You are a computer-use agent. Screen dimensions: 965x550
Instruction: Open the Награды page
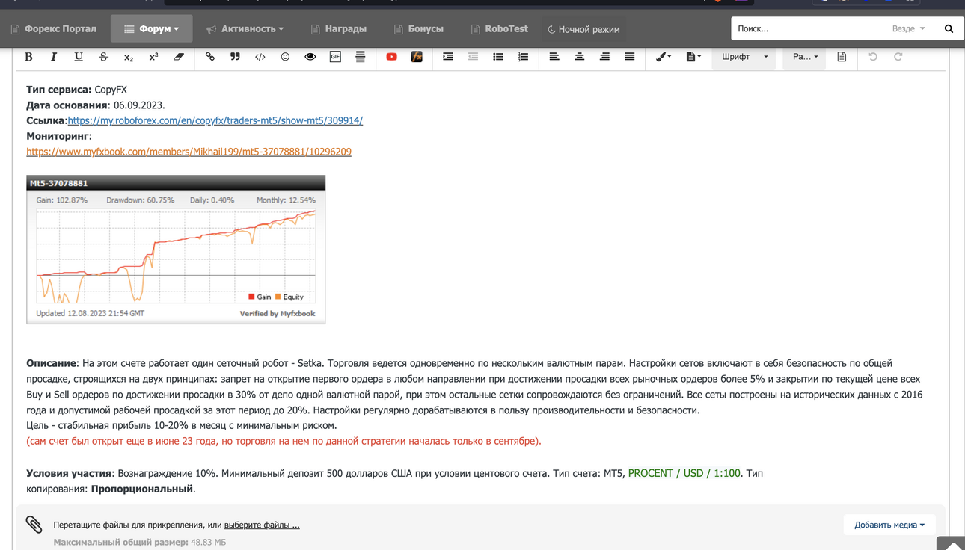[x=338, y=28]
